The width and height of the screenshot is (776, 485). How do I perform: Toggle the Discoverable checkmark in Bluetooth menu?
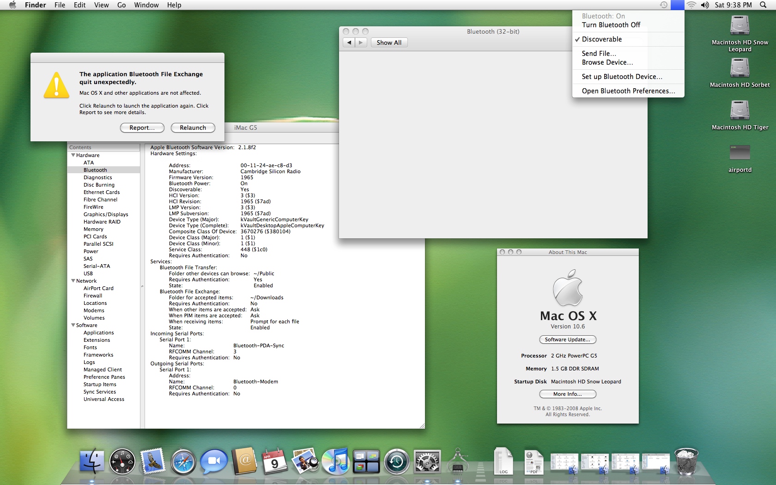coord(628,39)
